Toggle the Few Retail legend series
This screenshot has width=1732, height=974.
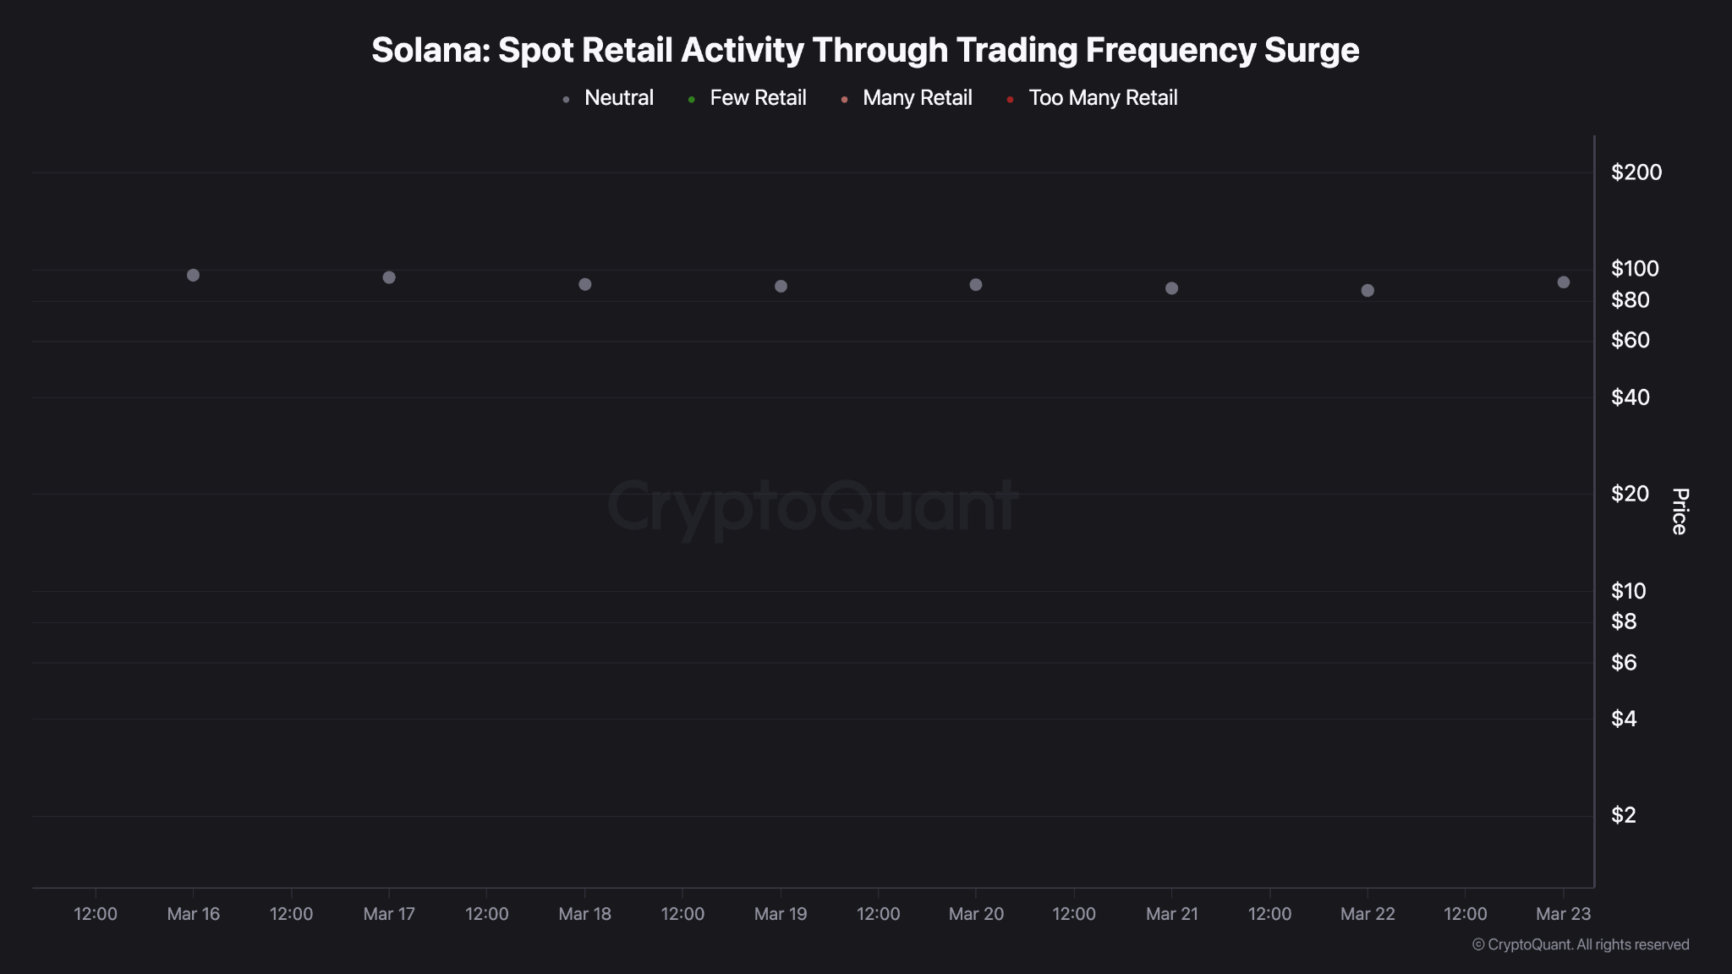pyautogui.click(x=748, y=98)
